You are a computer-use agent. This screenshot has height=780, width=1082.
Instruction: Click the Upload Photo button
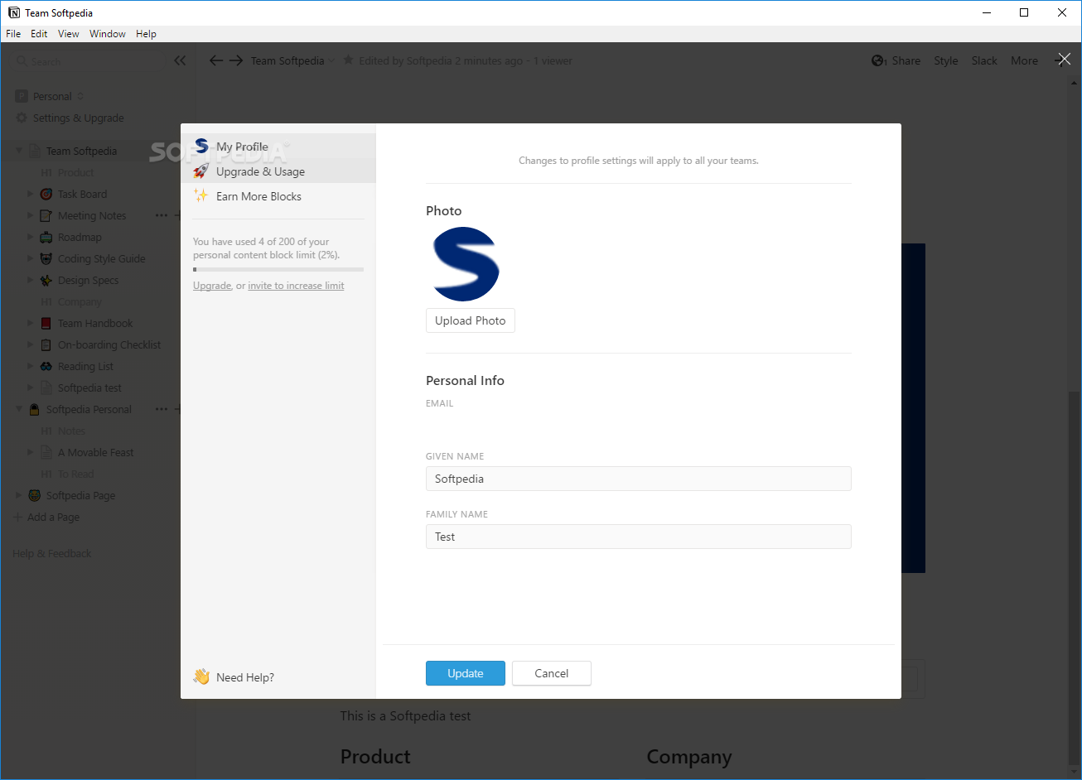tap(471, 320)
